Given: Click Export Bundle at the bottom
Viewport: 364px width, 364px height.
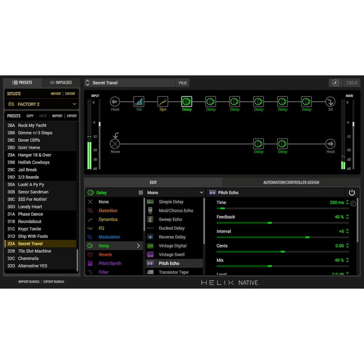Looking at the screenshot, I should (54, 282).
